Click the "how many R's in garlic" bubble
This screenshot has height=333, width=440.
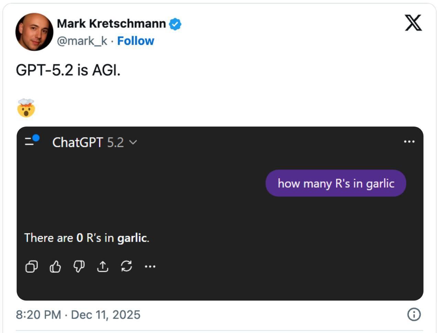[335, 183]
